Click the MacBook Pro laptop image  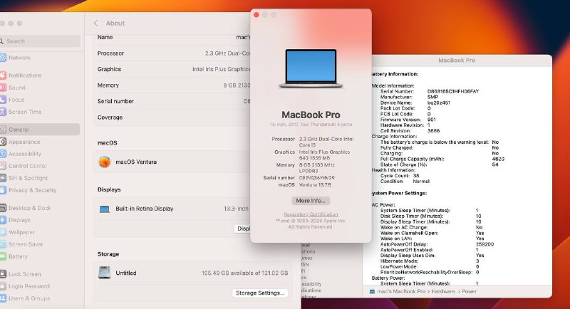click(x=311, y=68)
